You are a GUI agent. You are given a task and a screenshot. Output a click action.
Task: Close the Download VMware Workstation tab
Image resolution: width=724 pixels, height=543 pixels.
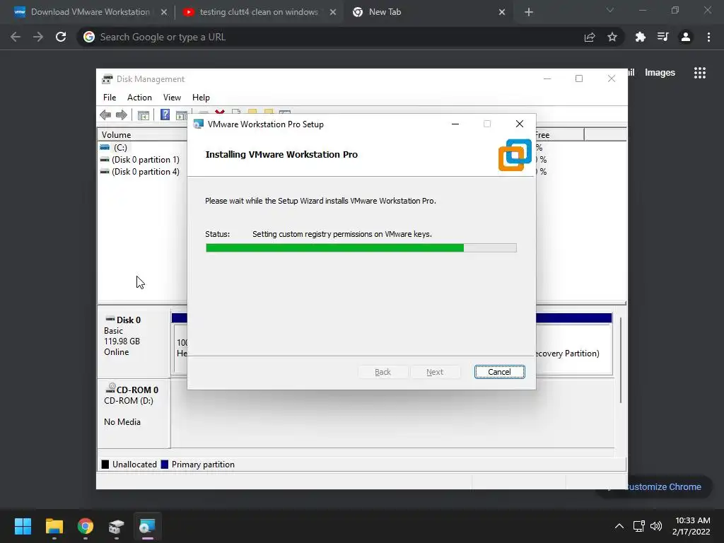(x=164, y=13)
